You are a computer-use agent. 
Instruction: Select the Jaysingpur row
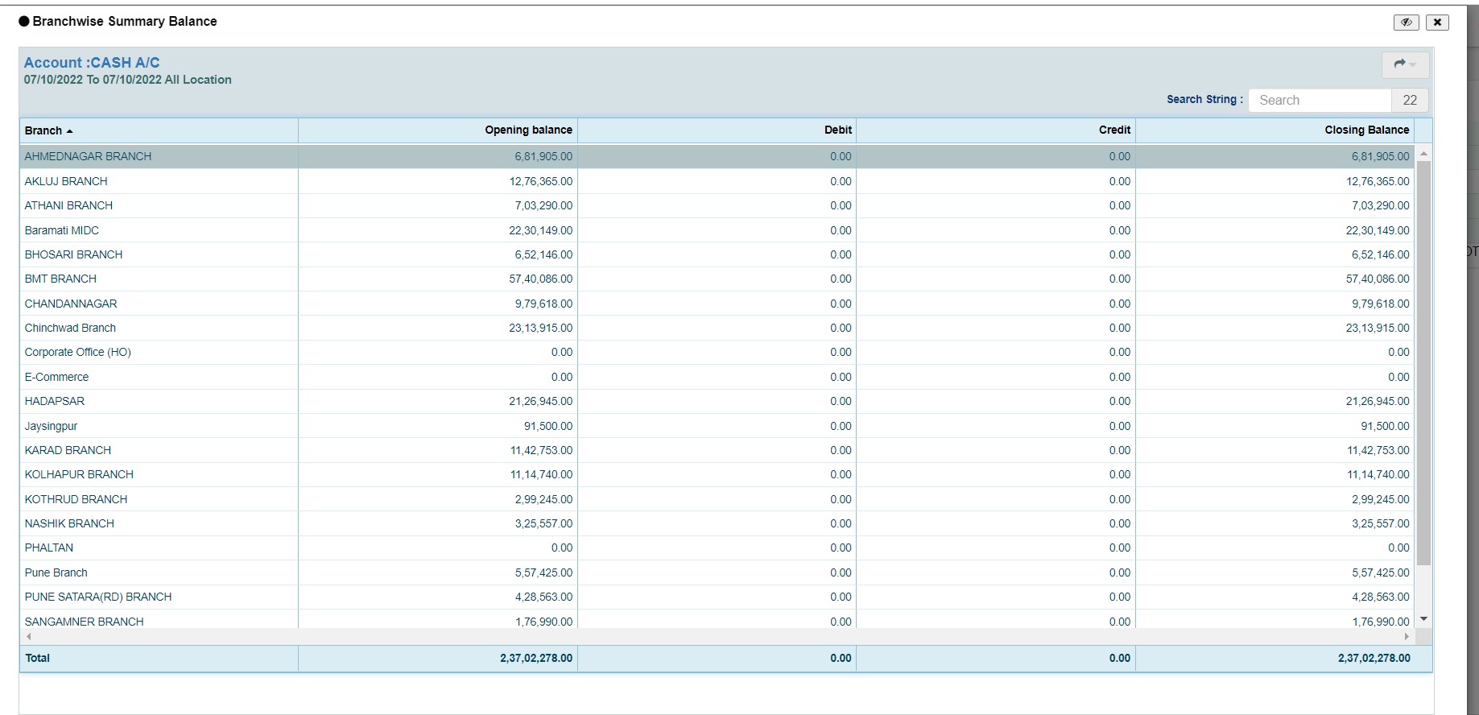coord(717,426)
